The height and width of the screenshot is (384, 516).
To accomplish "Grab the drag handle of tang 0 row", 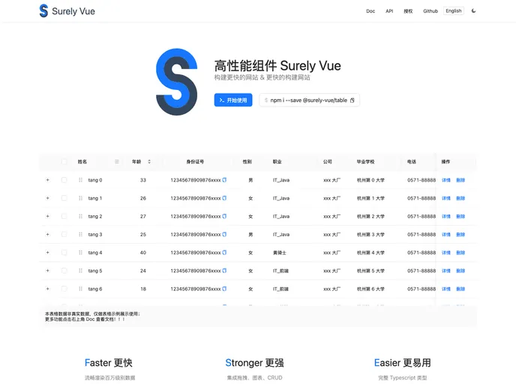I will coord(81,180).
